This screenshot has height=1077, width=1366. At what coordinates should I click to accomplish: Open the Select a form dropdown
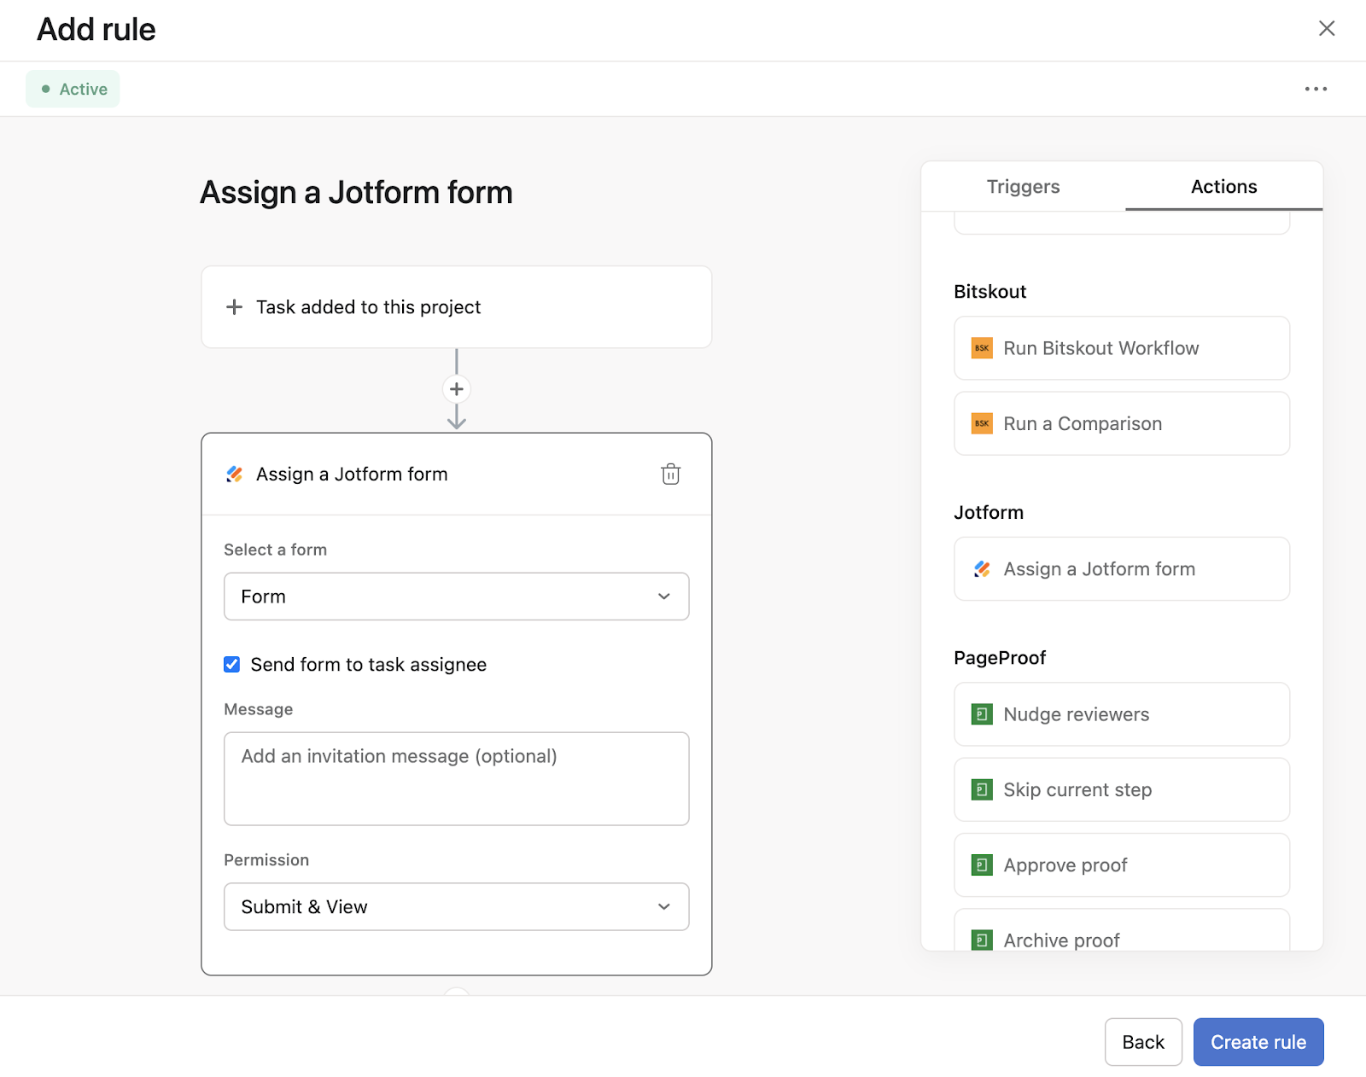[456, 597]
